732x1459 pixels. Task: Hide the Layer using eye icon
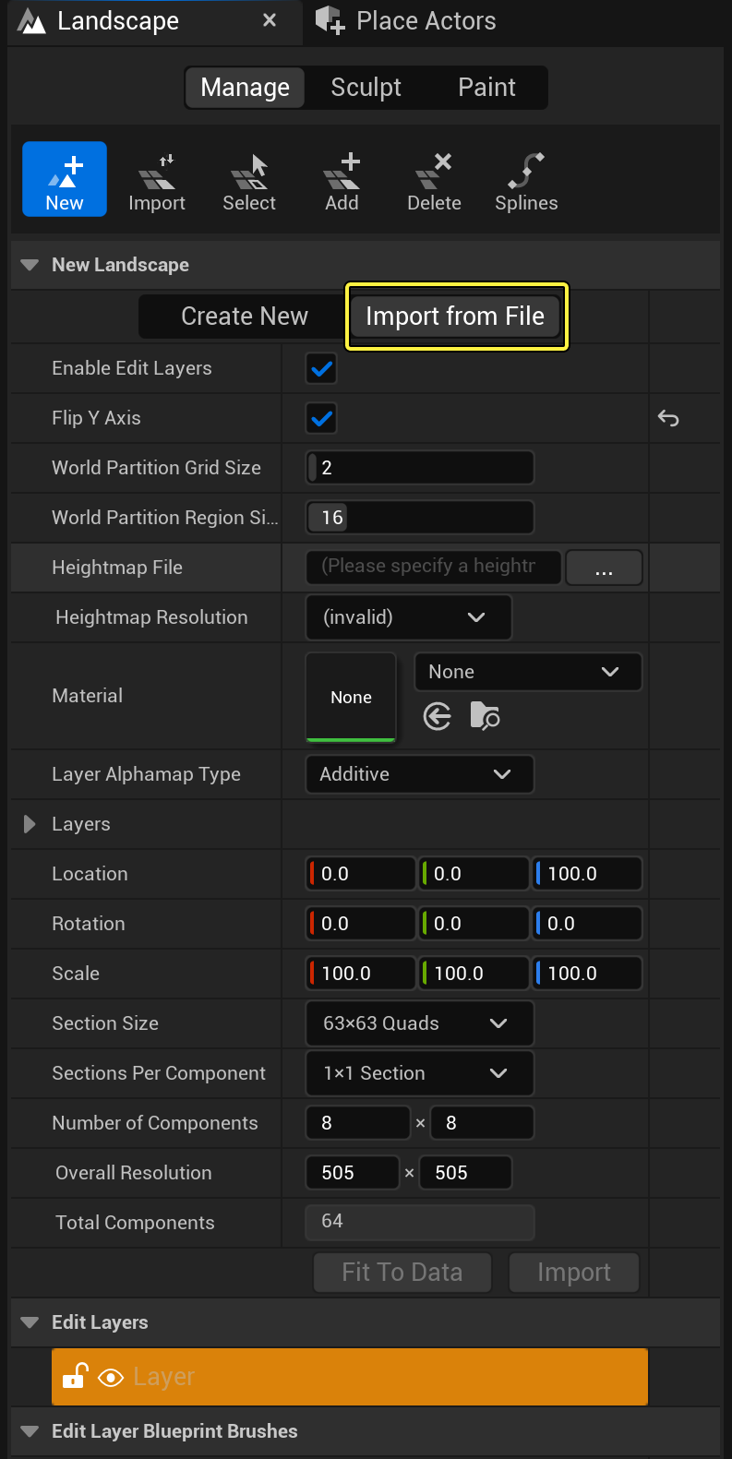[111, 1378]
